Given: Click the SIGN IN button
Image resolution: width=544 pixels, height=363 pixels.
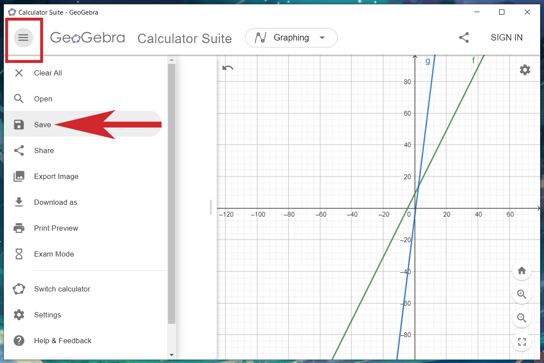Looking at the screenshot, I should click(507, 38).
